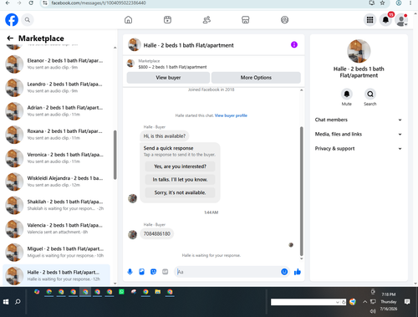
Task: Open the account profile menu
Action: 401,20
